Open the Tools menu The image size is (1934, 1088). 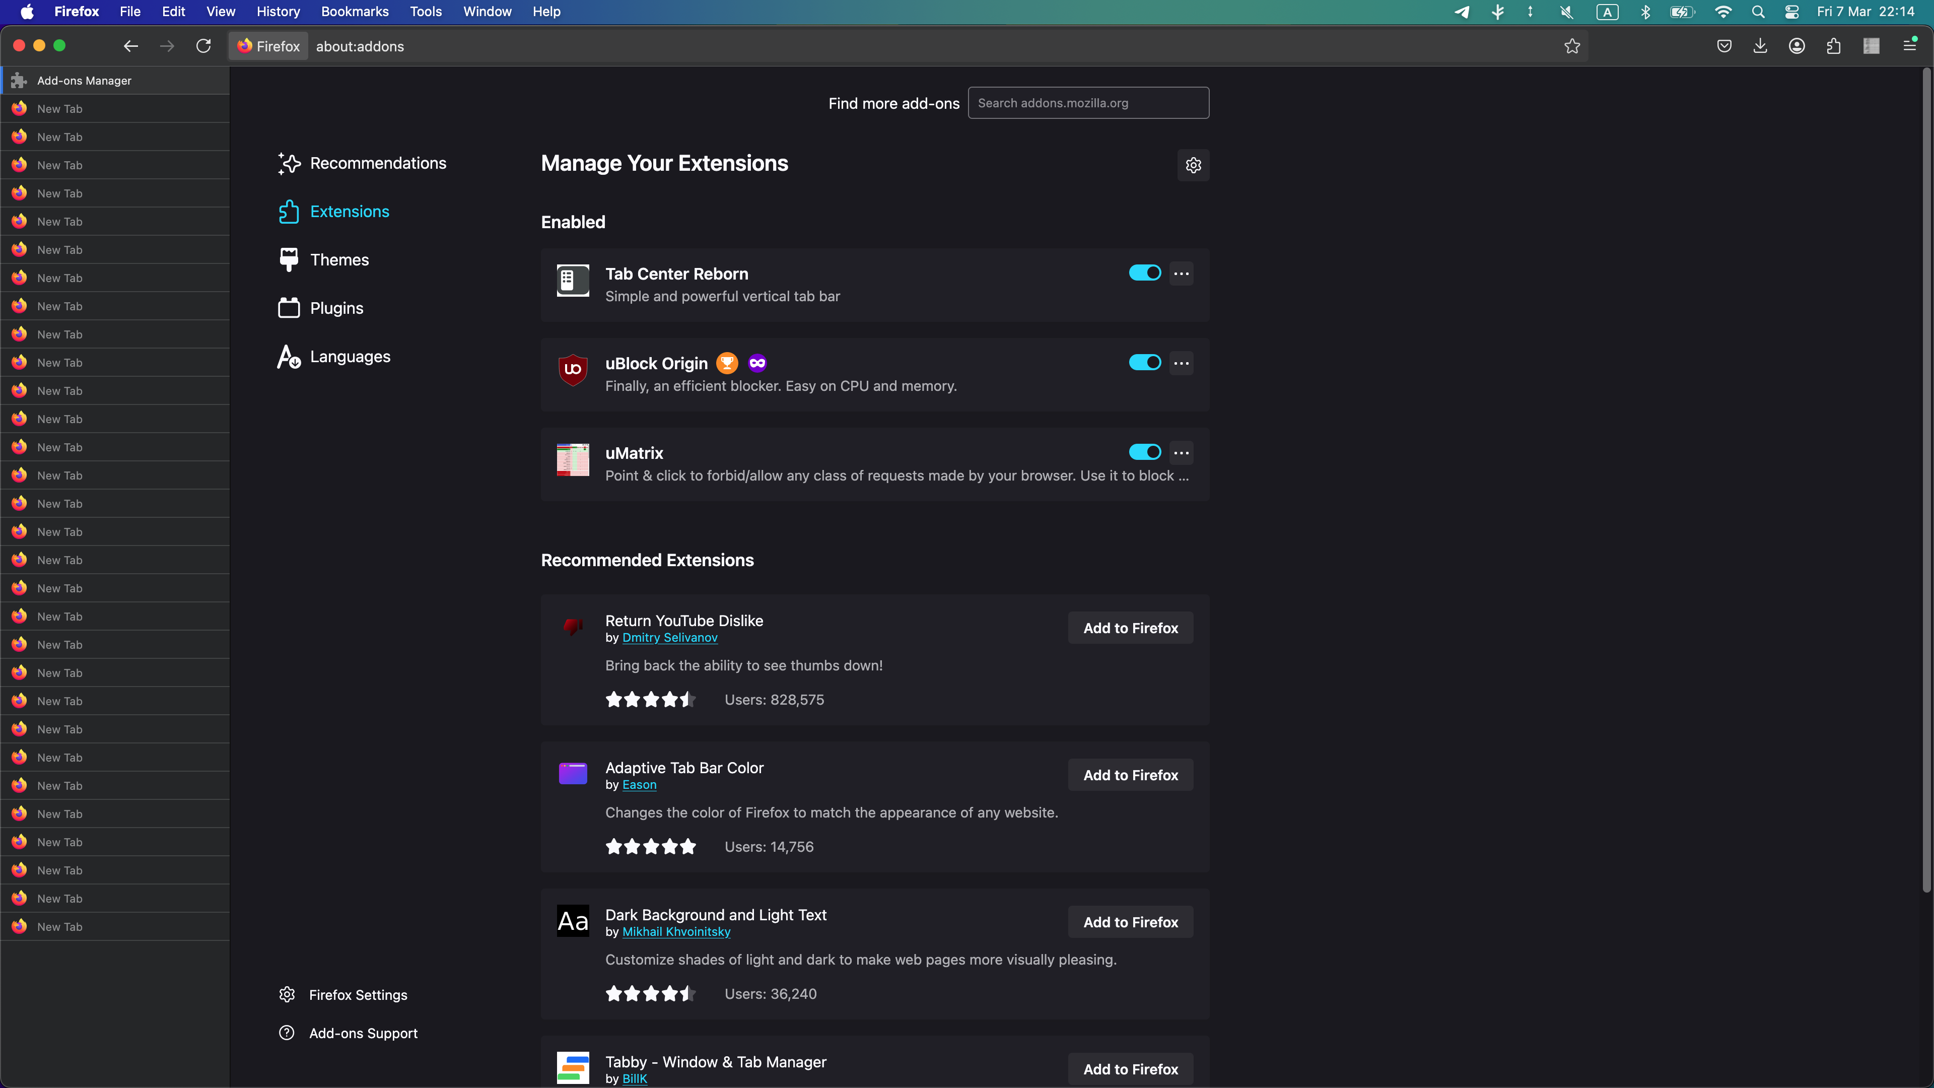[426, 12]
